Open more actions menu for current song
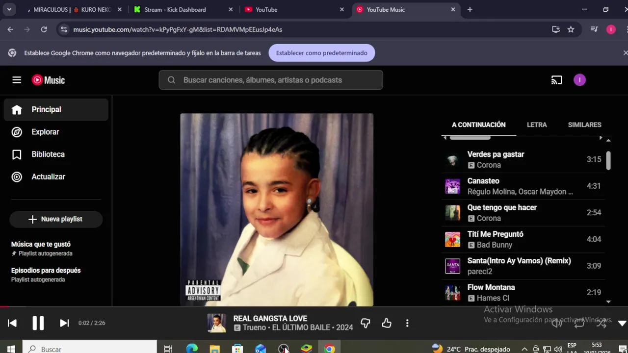Screen dimensions: 628x353 coord(407,323)
